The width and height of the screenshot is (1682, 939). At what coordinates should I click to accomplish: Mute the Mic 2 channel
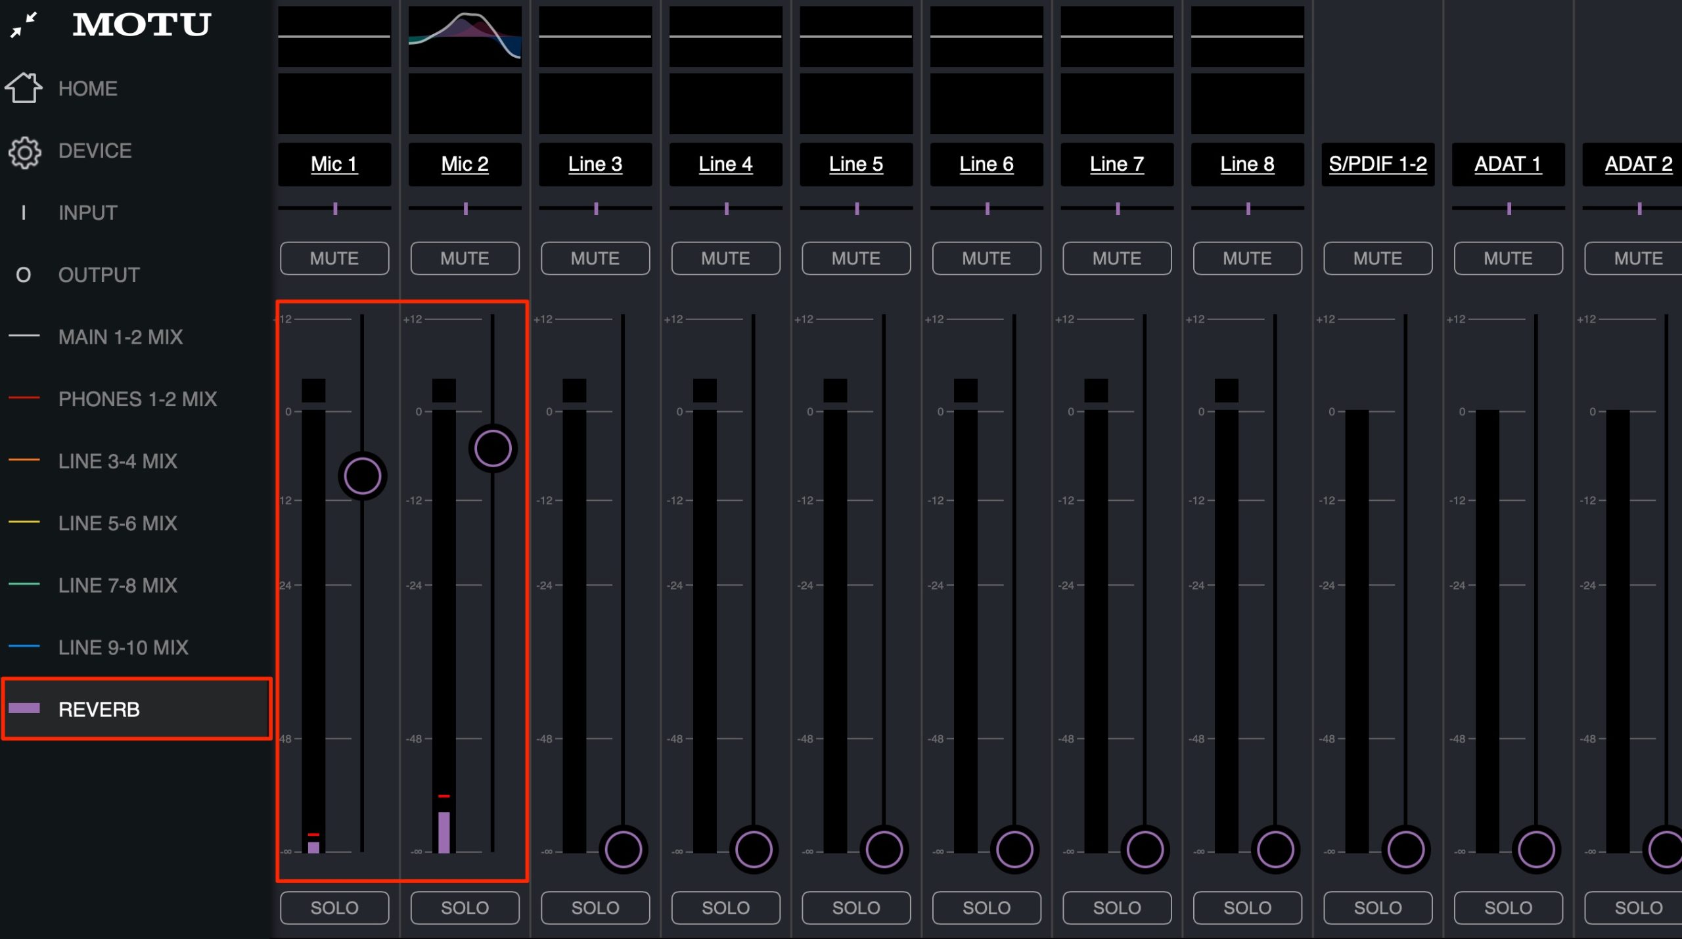(465, 258)
